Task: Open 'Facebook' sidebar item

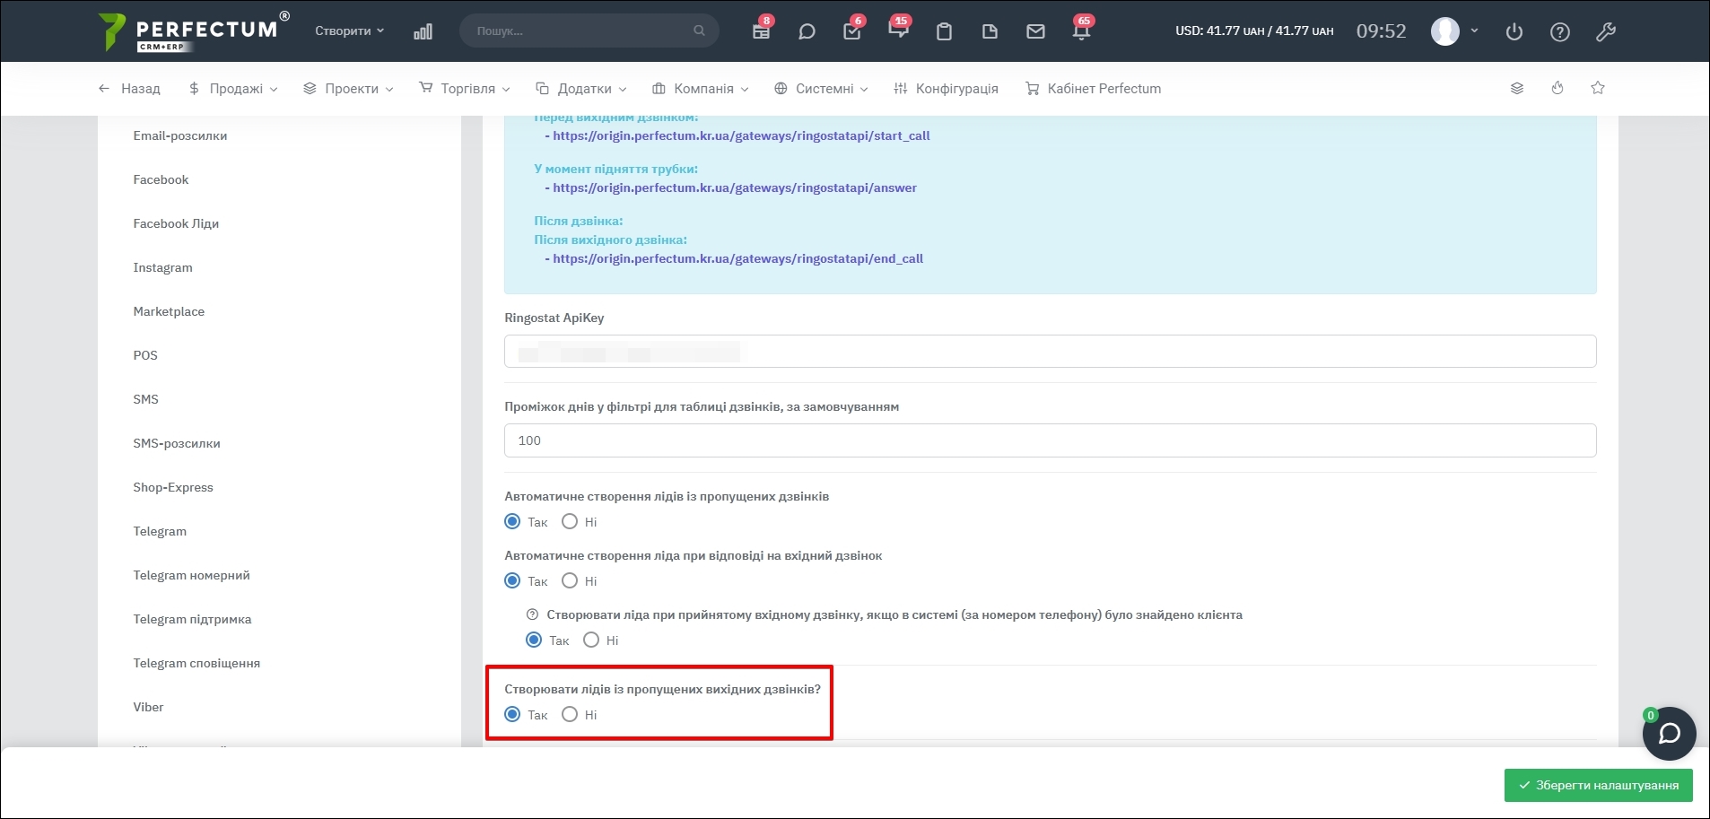Action: pyautogui.click(x=161, y=179)
